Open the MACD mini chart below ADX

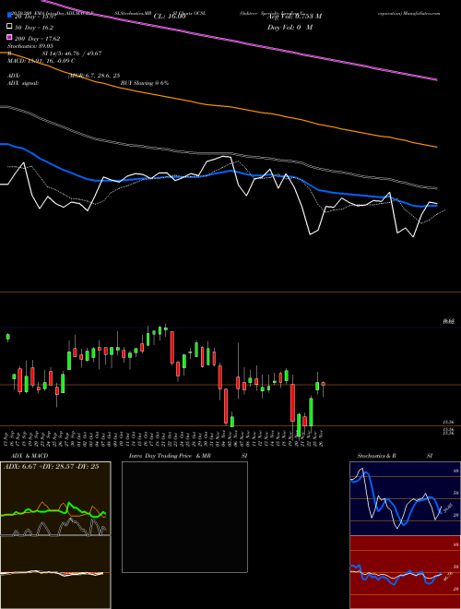click(x=55, y=572)
